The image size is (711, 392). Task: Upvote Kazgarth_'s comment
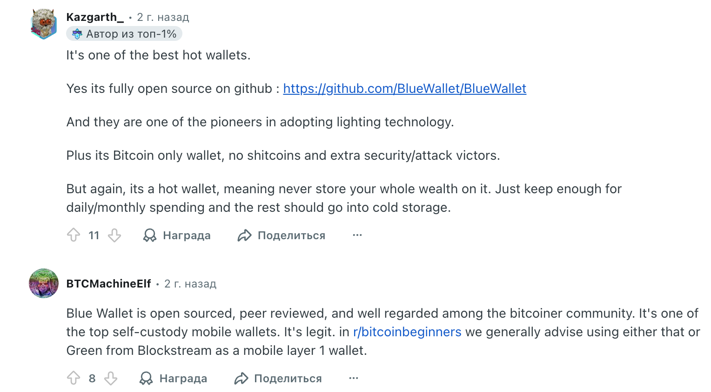[74, 235]
